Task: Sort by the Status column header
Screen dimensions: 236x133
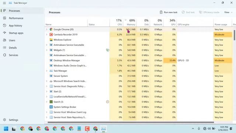Action: [x=98, y=22]
